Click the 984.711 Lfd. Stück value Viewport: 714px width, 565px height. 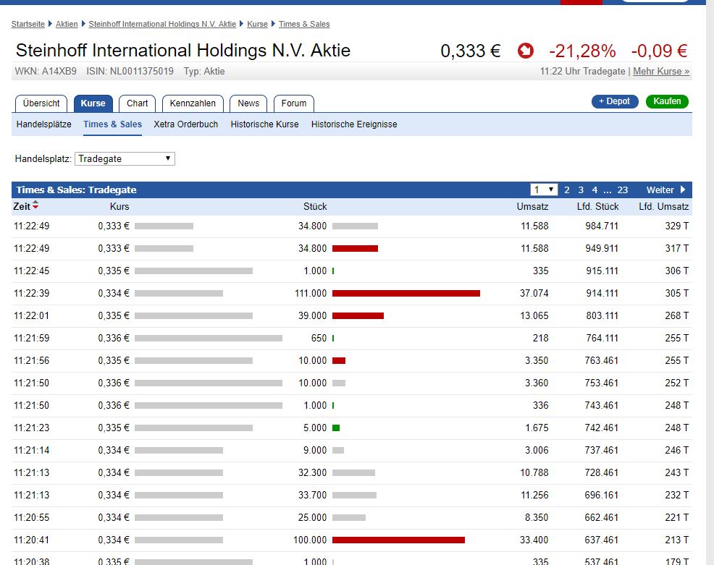coord(602,226)
